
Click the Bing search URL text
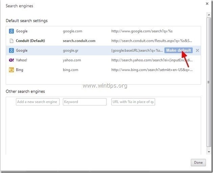[152, 70]
